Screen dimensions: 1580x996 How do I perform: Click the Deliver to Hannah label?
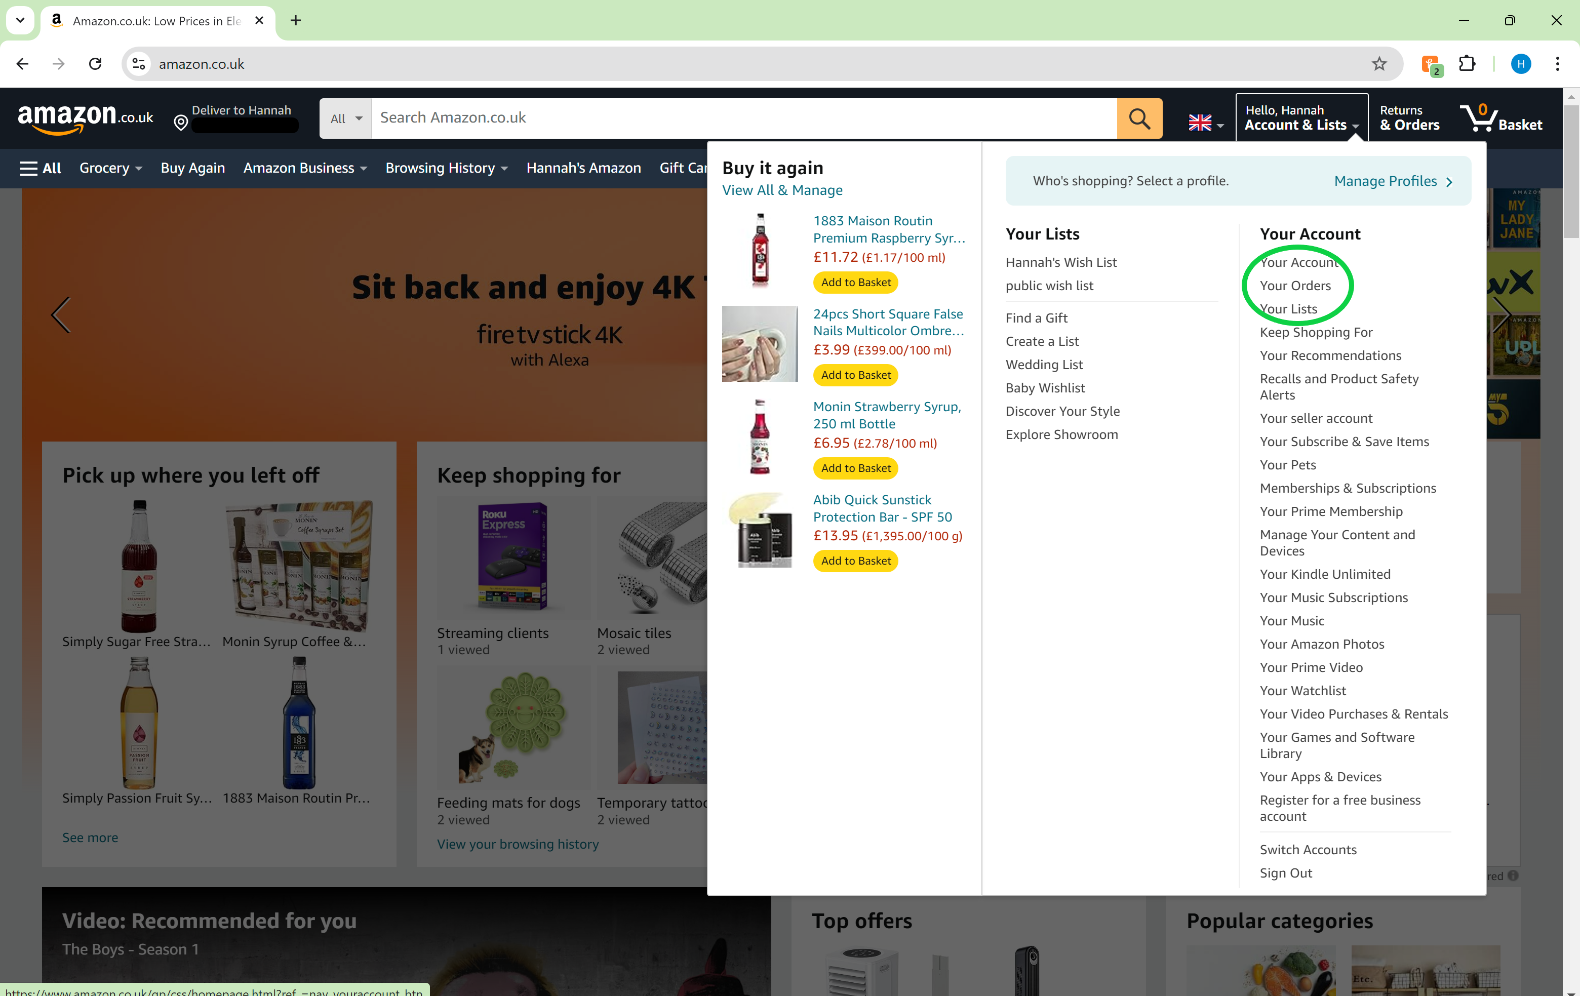242,110
